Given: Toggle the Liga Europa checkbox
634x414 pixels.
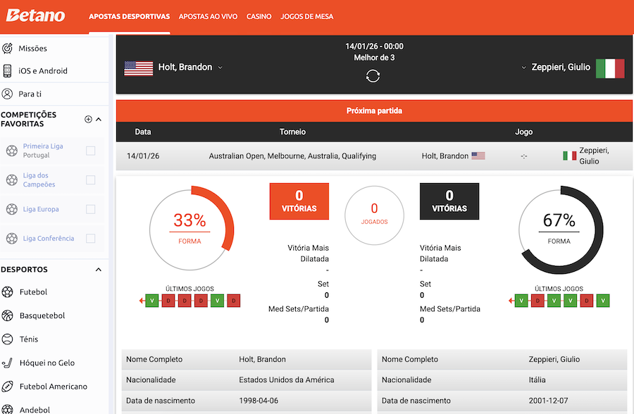Looking at the screenshot, I should (89, 208).
